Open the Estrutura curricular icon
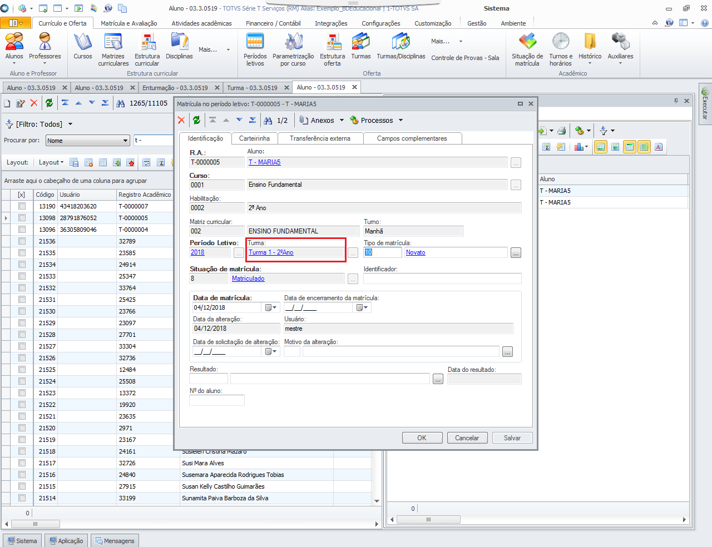 coord(147,49)
